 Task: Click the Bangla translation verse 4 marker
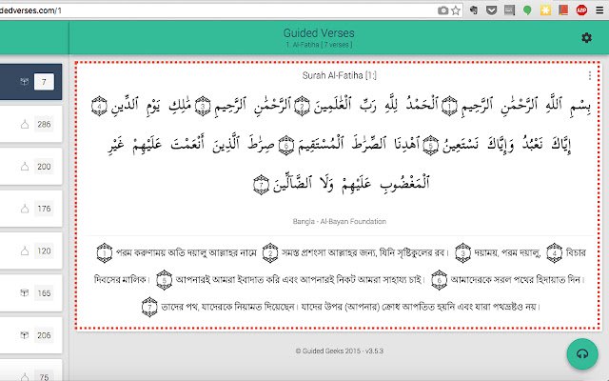[x=554, y=252]
